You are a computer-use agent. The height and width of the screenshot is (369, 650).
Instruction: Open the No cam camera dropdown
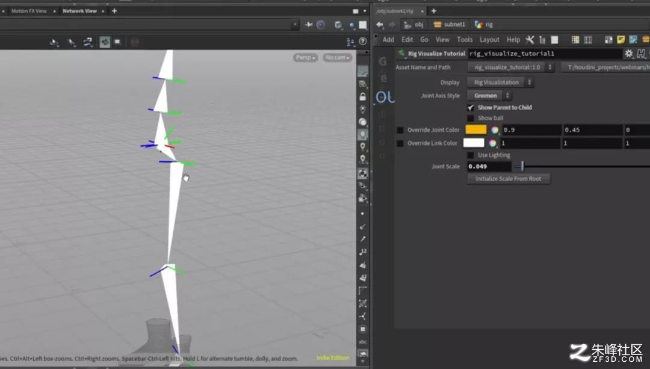[338, 58]
